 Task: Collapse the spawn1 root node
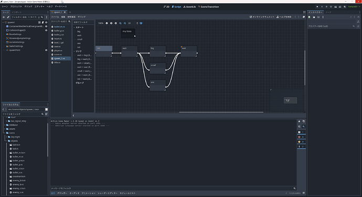pyautogui.click(x=3, y=23)
